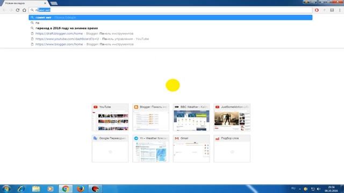
Task: Launch Internet Explorer from the taskbar
Action: pos(21,189)
